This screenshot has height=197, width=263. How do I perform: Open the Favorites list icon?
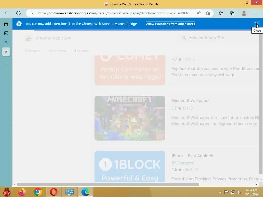221,13
